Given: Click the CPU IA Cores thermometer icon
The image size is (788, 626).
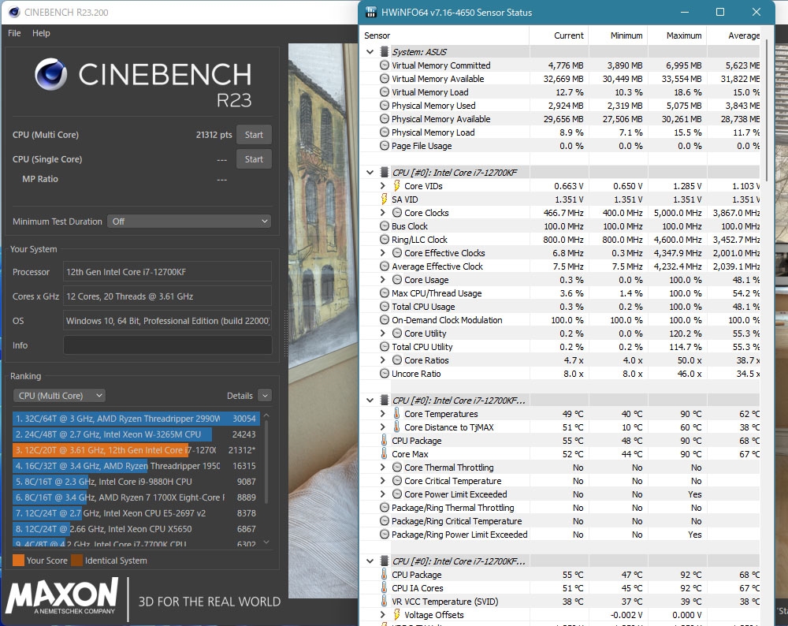Looking at the screenshot, I should point(385,588).
